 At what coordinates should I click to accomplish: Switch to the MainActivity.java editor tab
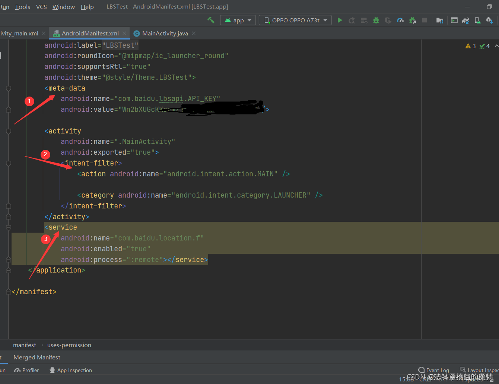coord(165,33)
